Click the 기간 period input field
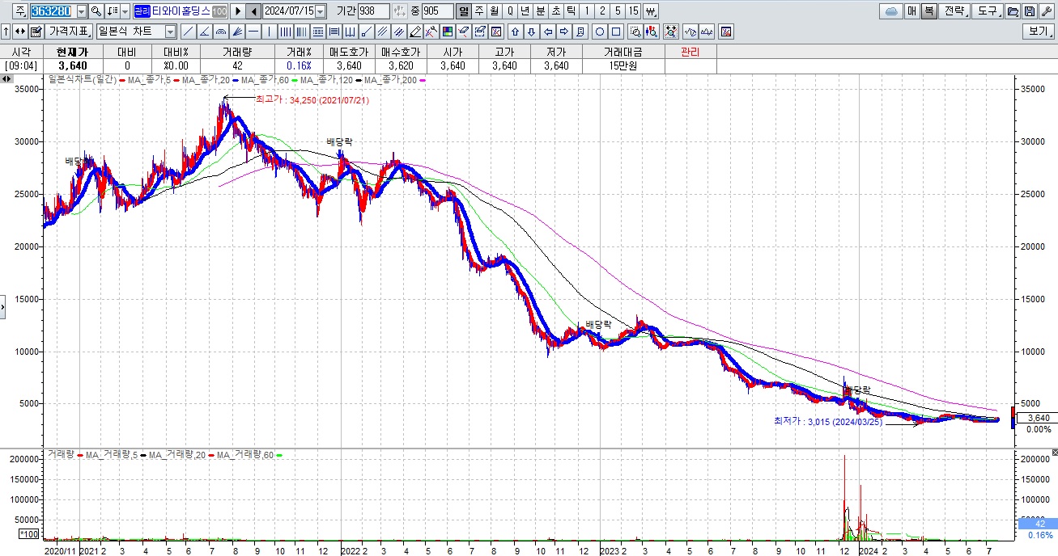The image size is (1058, 556). (x=373, y=11)
